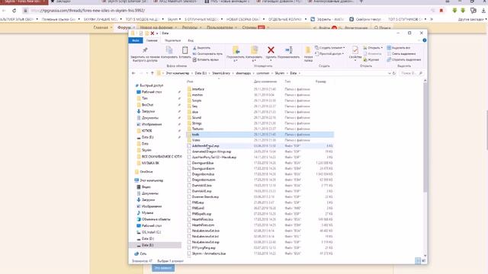This screenshot has height=274, width=488.
Task: Select the Video folder
Action: coord(196,140)
